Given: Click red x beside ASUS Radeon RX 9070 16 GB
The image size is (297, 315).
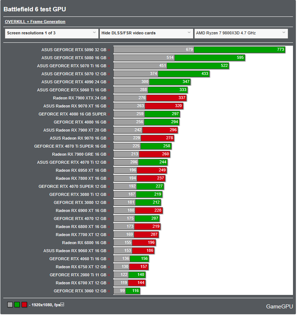Looking at the screenshot, I should [109, 138].
